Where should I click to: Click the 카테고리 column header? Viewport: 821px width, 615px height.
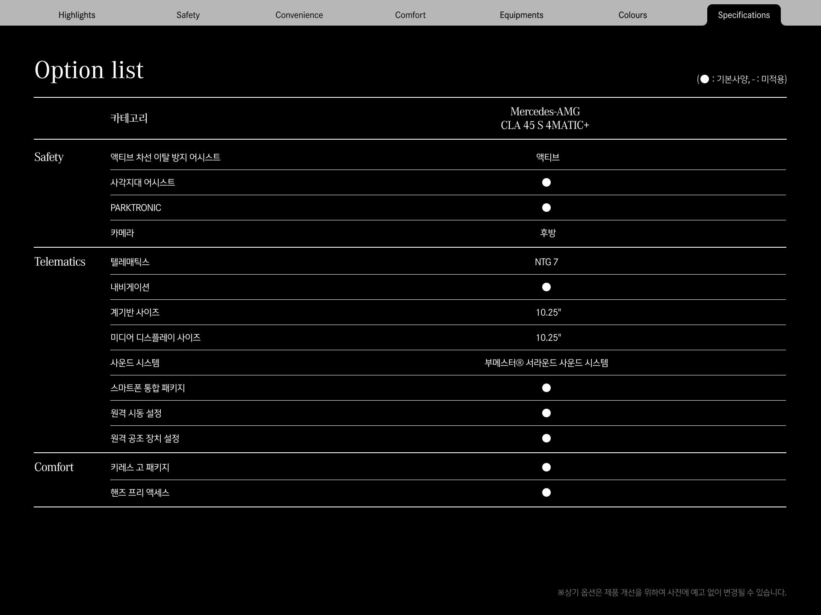pos(129,118)
